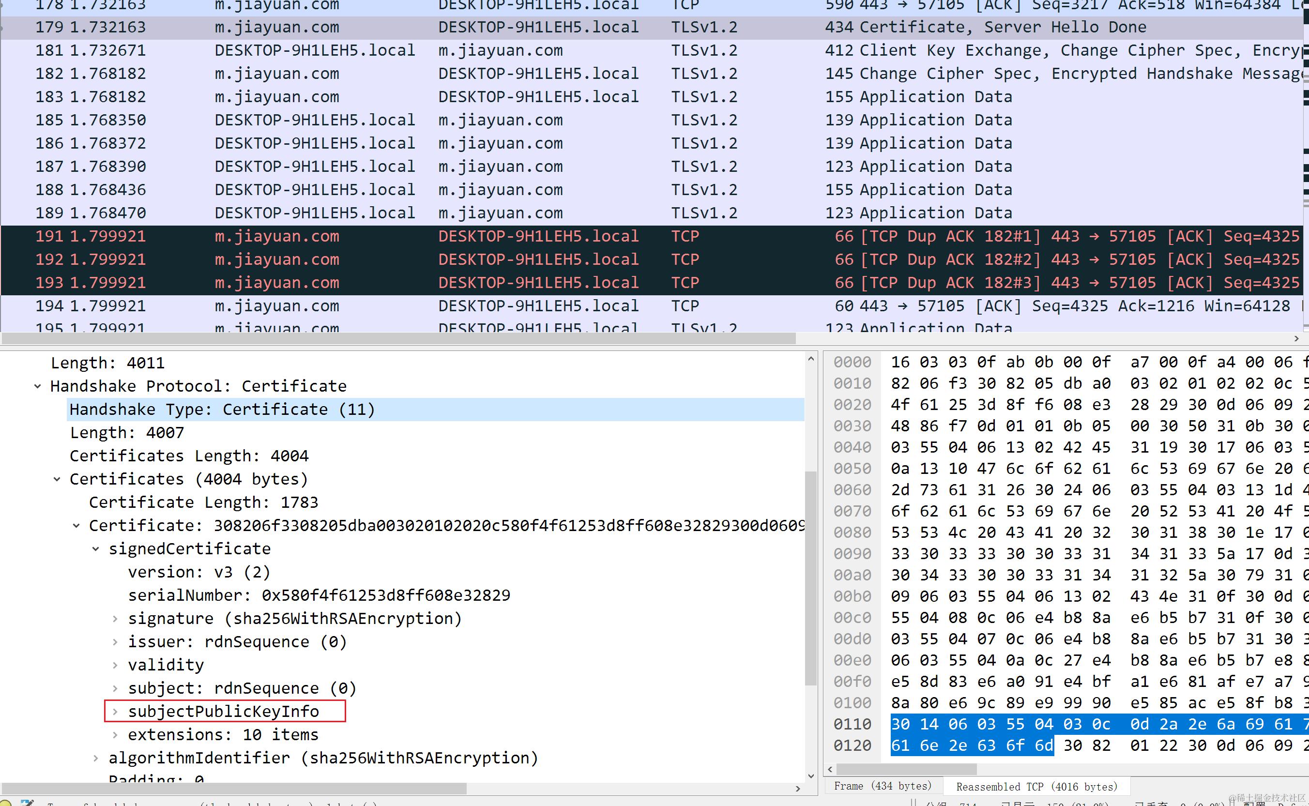Click hex offset 0120 row
The image size is (1309, 806).
[853, 746]
